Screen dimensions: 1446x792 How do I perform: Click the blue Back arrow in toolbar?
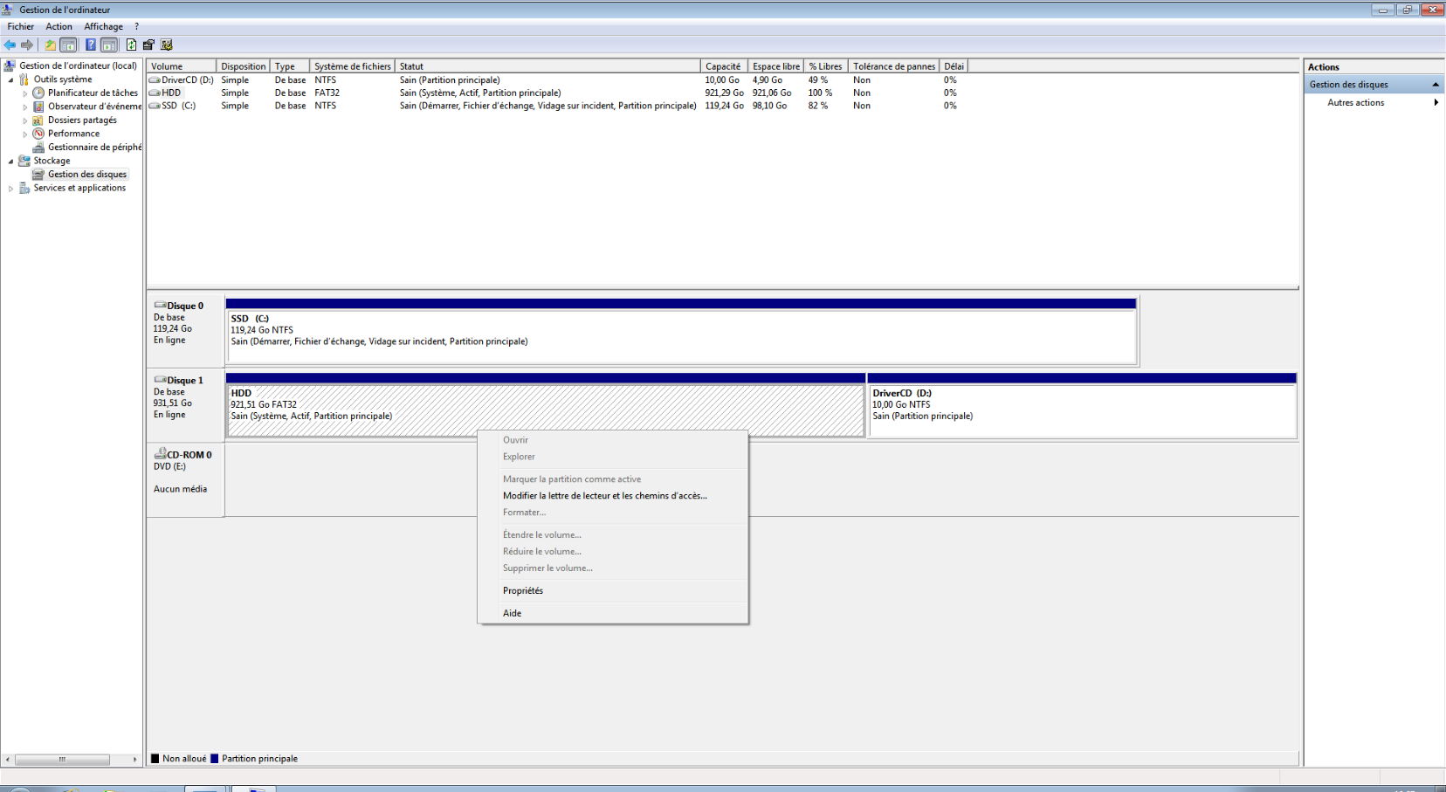tap(10, 45)
